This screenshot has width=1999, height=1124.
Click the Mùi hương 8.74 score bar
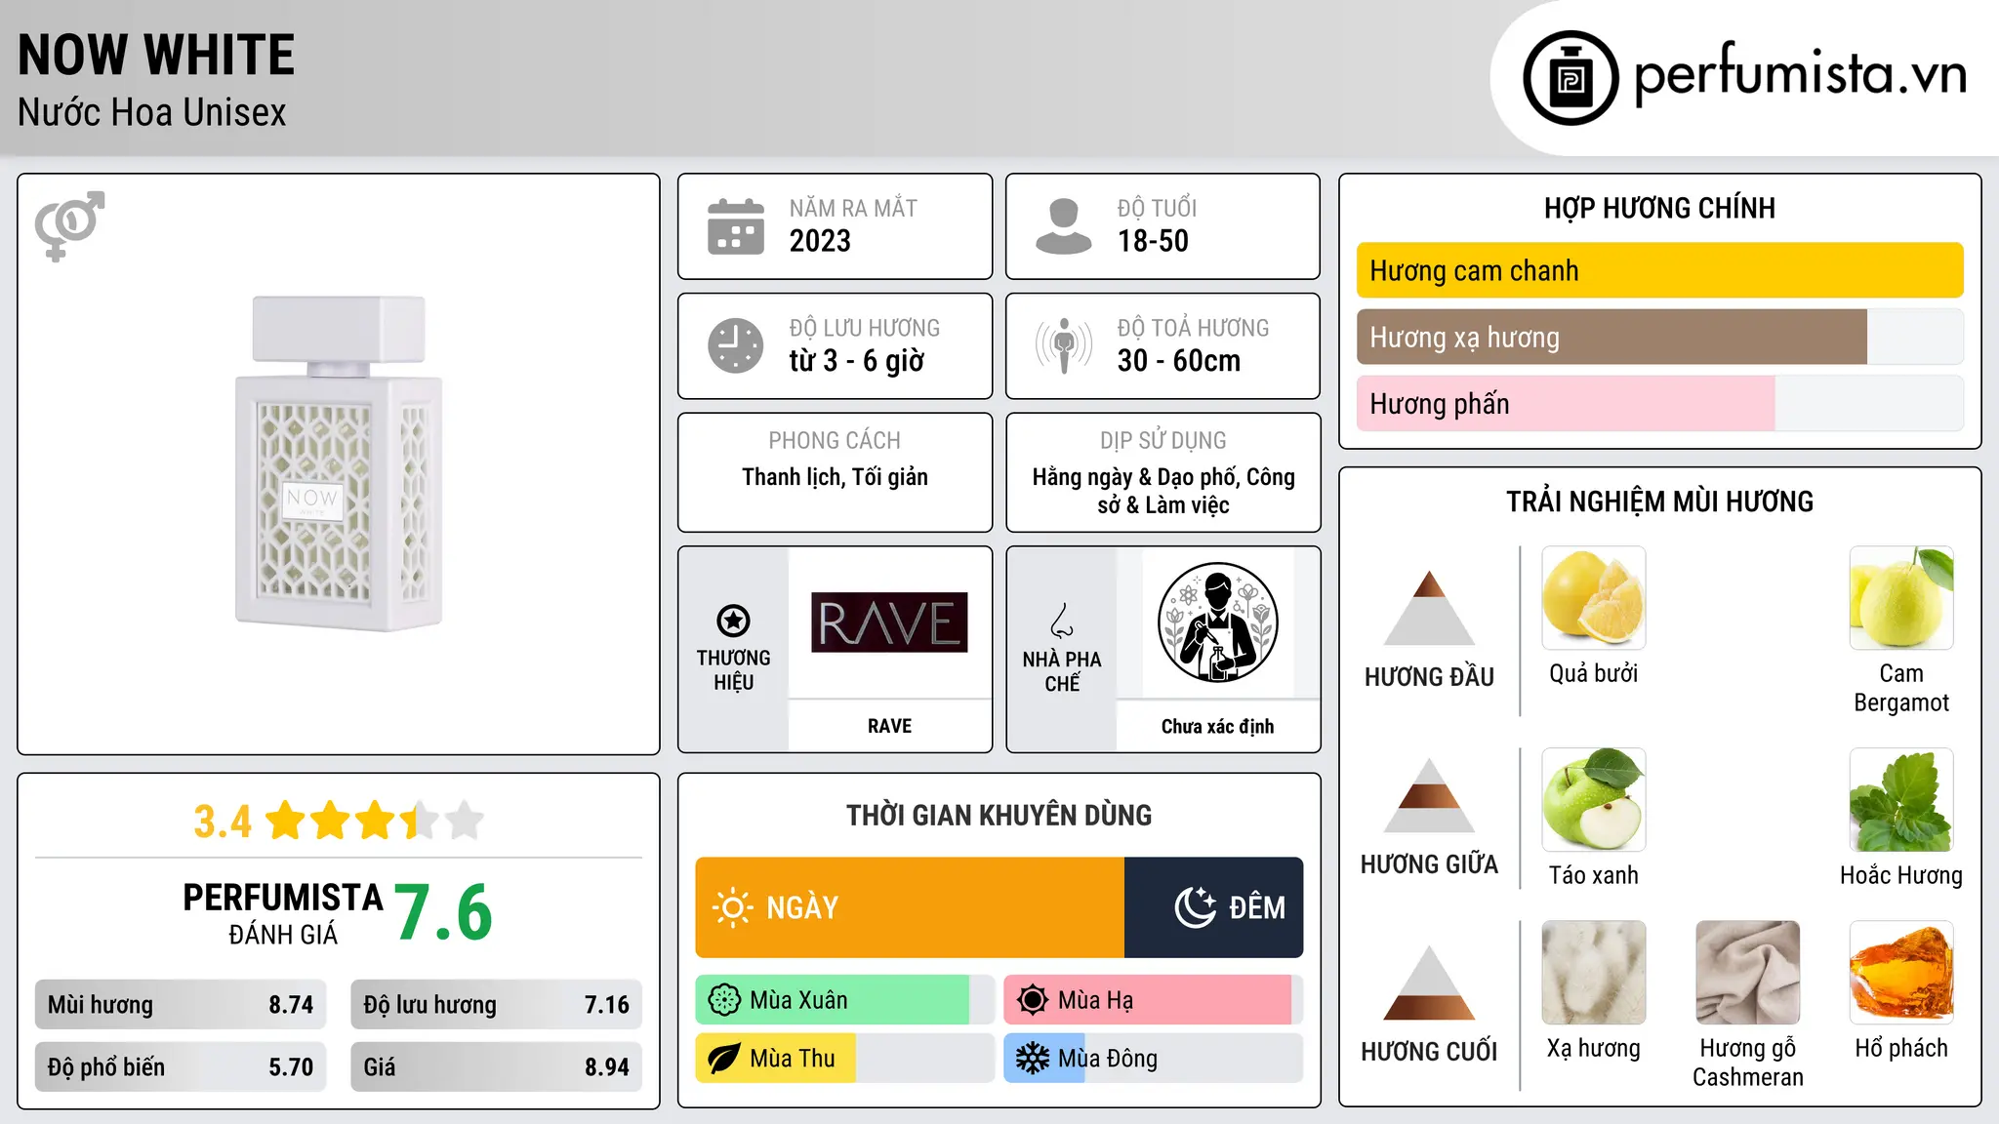pyautogui.click(x=181, y=1005)
